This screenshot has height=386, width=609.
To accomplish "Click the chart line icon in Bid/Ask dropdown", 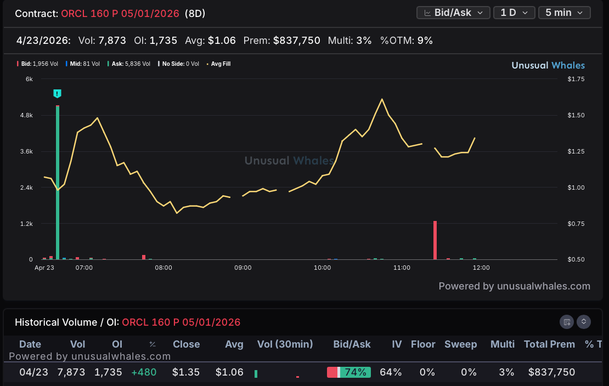I will (427, 13).
